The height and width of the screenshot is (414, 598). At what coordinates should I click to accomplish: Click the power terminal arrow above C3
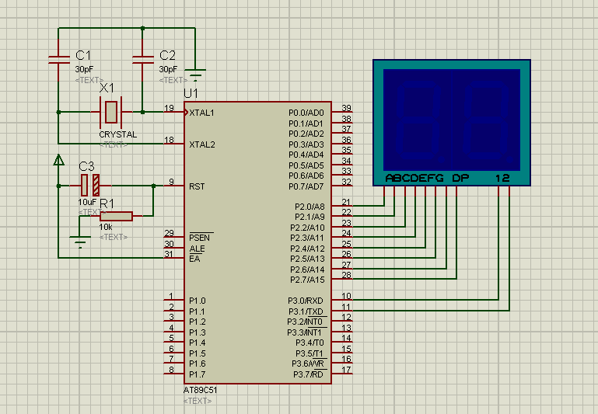(59, 160)
